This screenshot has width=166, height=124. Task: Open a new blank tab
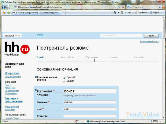[x=63, y=13]
